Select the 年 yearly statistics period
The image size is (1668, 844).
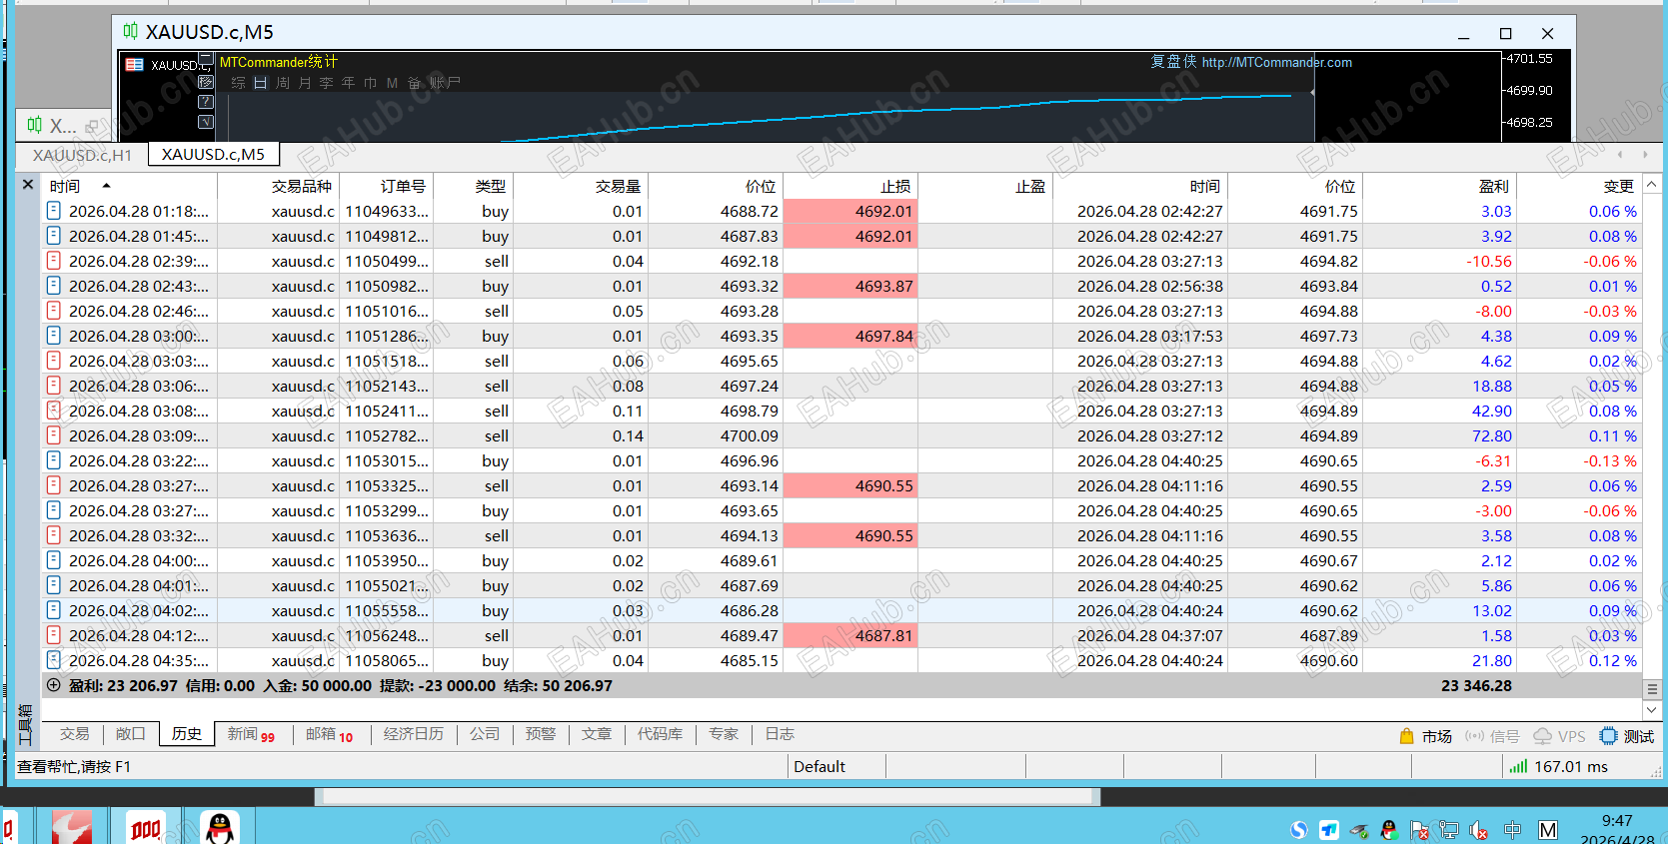(349, 83)
